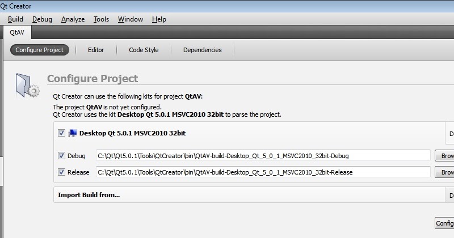
Task: Switch to the Dependencies tab
Action: pos(203,50)
